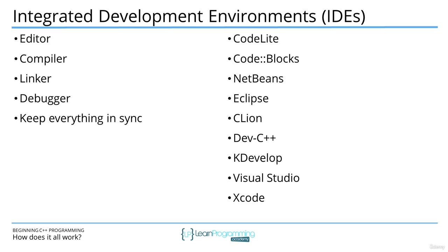The width and height of the screenshot is (448, 252).
Task: Click the 'NetBeans' list entry
Action: click(258, 78)
